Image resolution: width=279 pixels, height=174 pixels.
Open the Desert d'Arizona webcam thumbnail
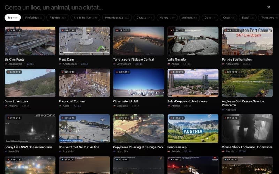click(x=30, y=83)
